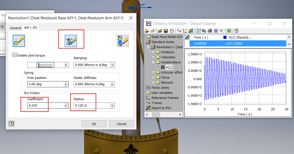Click the Damping value input field
This screenshot has height=154, width=294.
pyautogui.click(x=92, y=65)
